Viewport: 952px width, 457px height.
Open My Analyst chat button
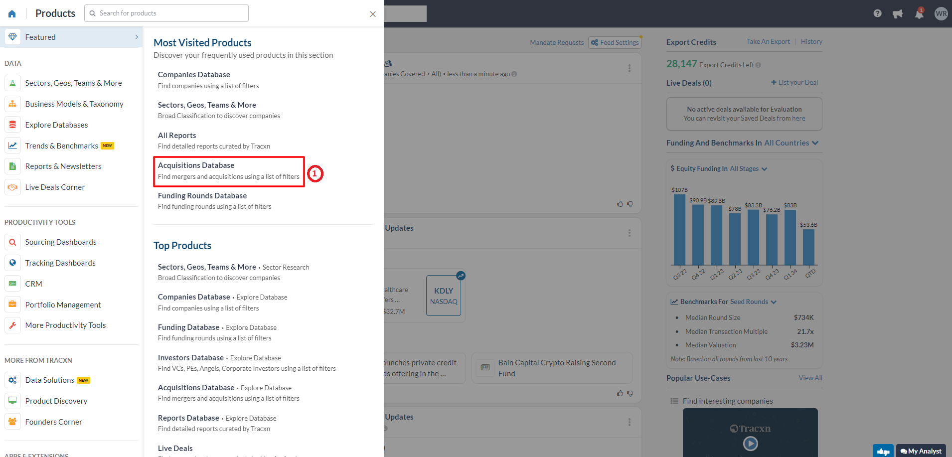coord(921,451)
